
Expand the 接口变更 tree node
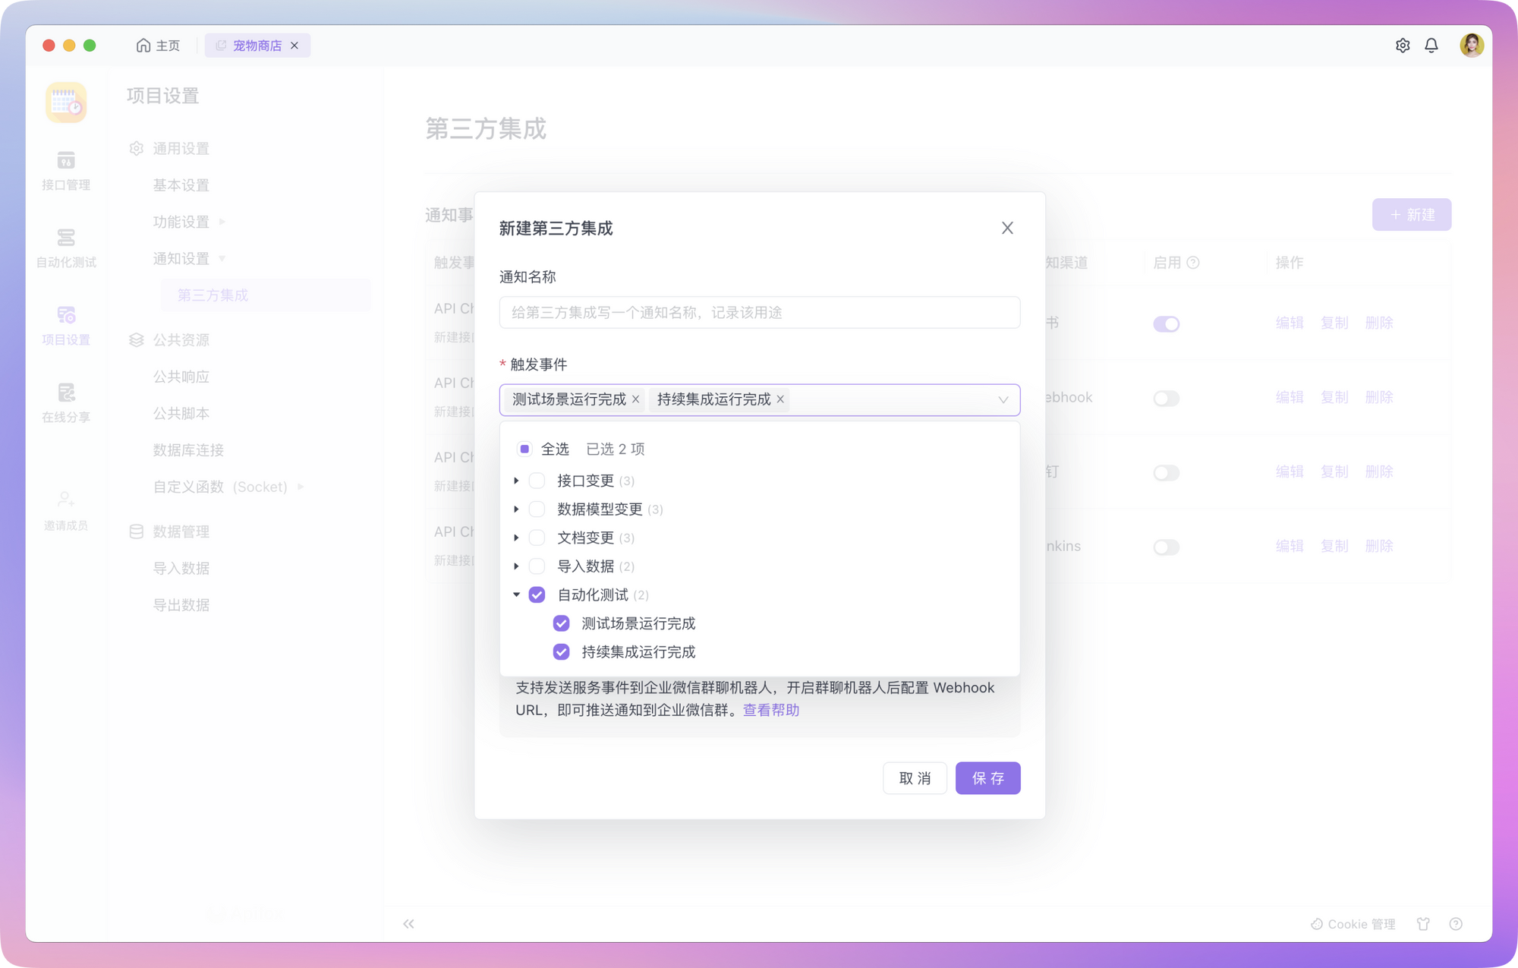coord(516,481)
